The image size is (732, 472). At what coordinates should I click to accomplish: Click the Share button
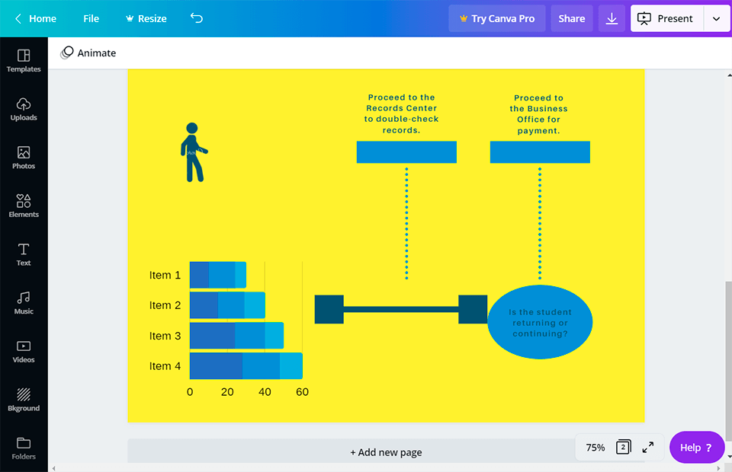click(x=571, y=18)
